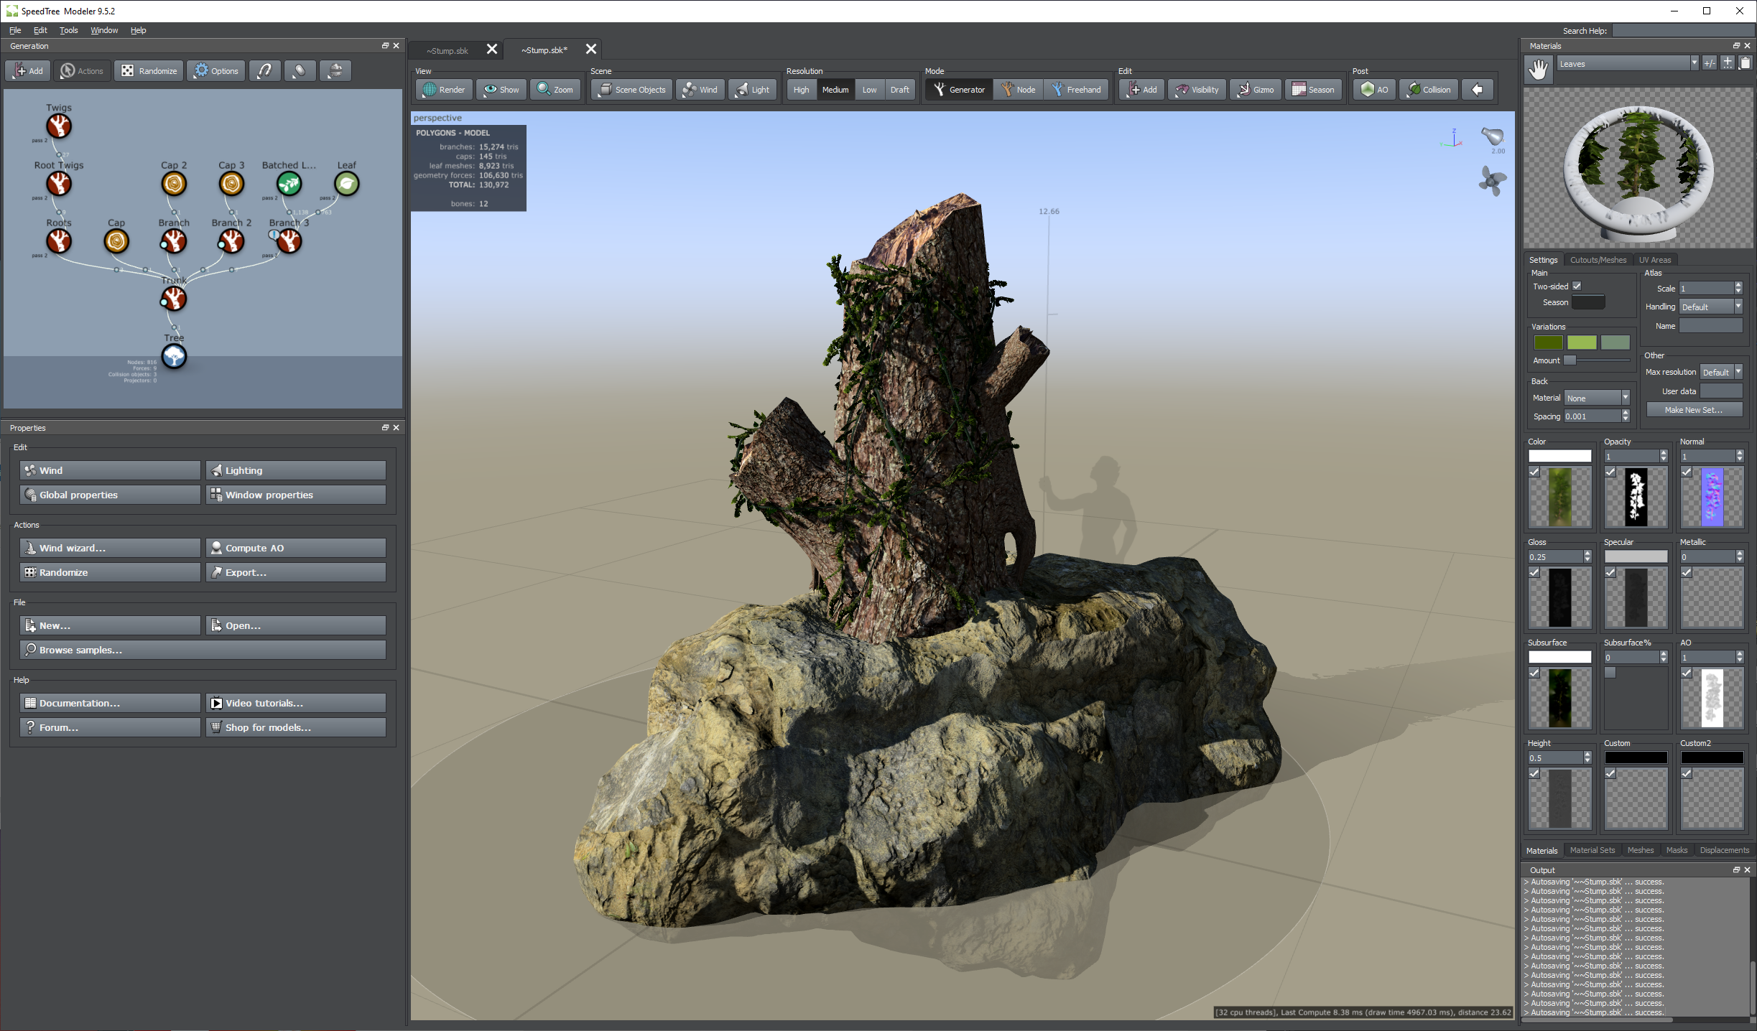Uncheck the Two-sided checkbox
The width and height of the screenshot is (1757, 1031).
pos(1577,286)
